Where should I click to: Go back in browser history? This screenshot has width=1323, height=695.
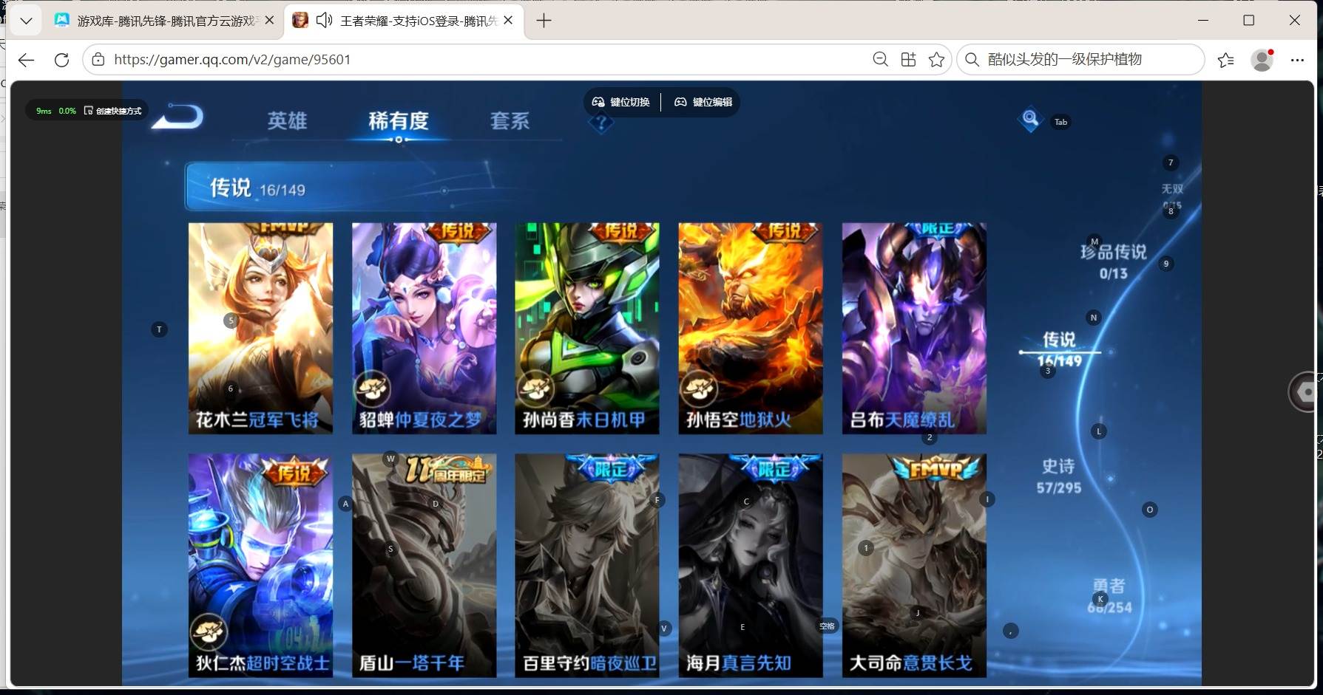point(26,60)
